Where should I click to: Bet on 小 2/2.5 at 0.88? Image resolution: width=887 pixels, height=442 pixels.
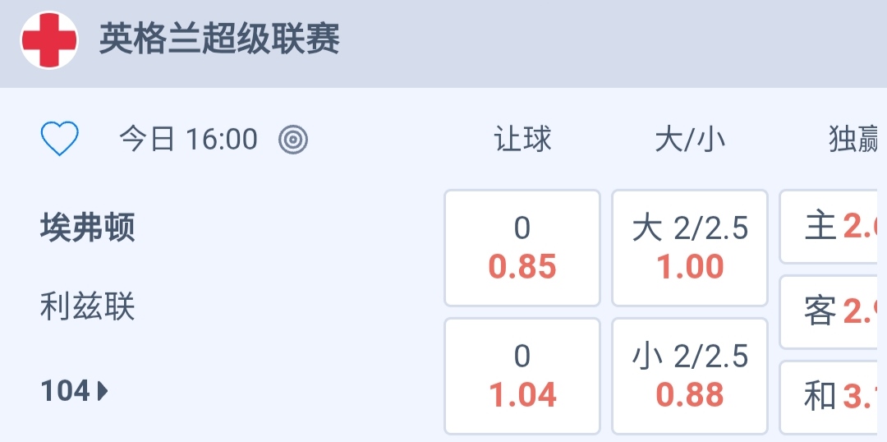(690, 376)
